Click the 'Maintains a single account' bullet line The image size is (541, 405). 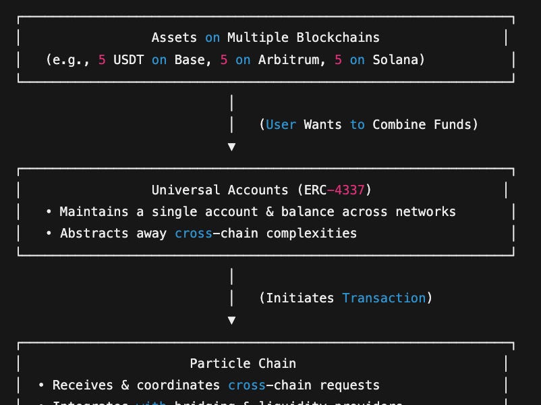(x=250, y=212)
